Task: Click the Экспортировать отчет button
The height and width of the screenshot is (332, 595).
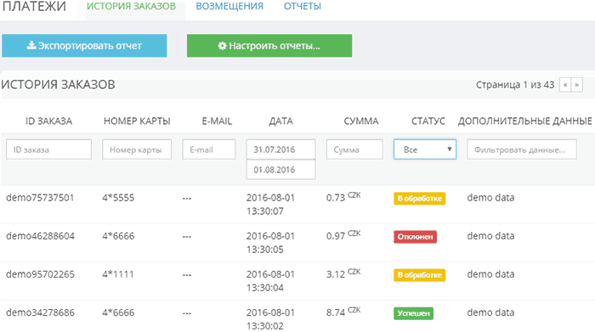Action: pyautogui.click(x=84, y=46)
